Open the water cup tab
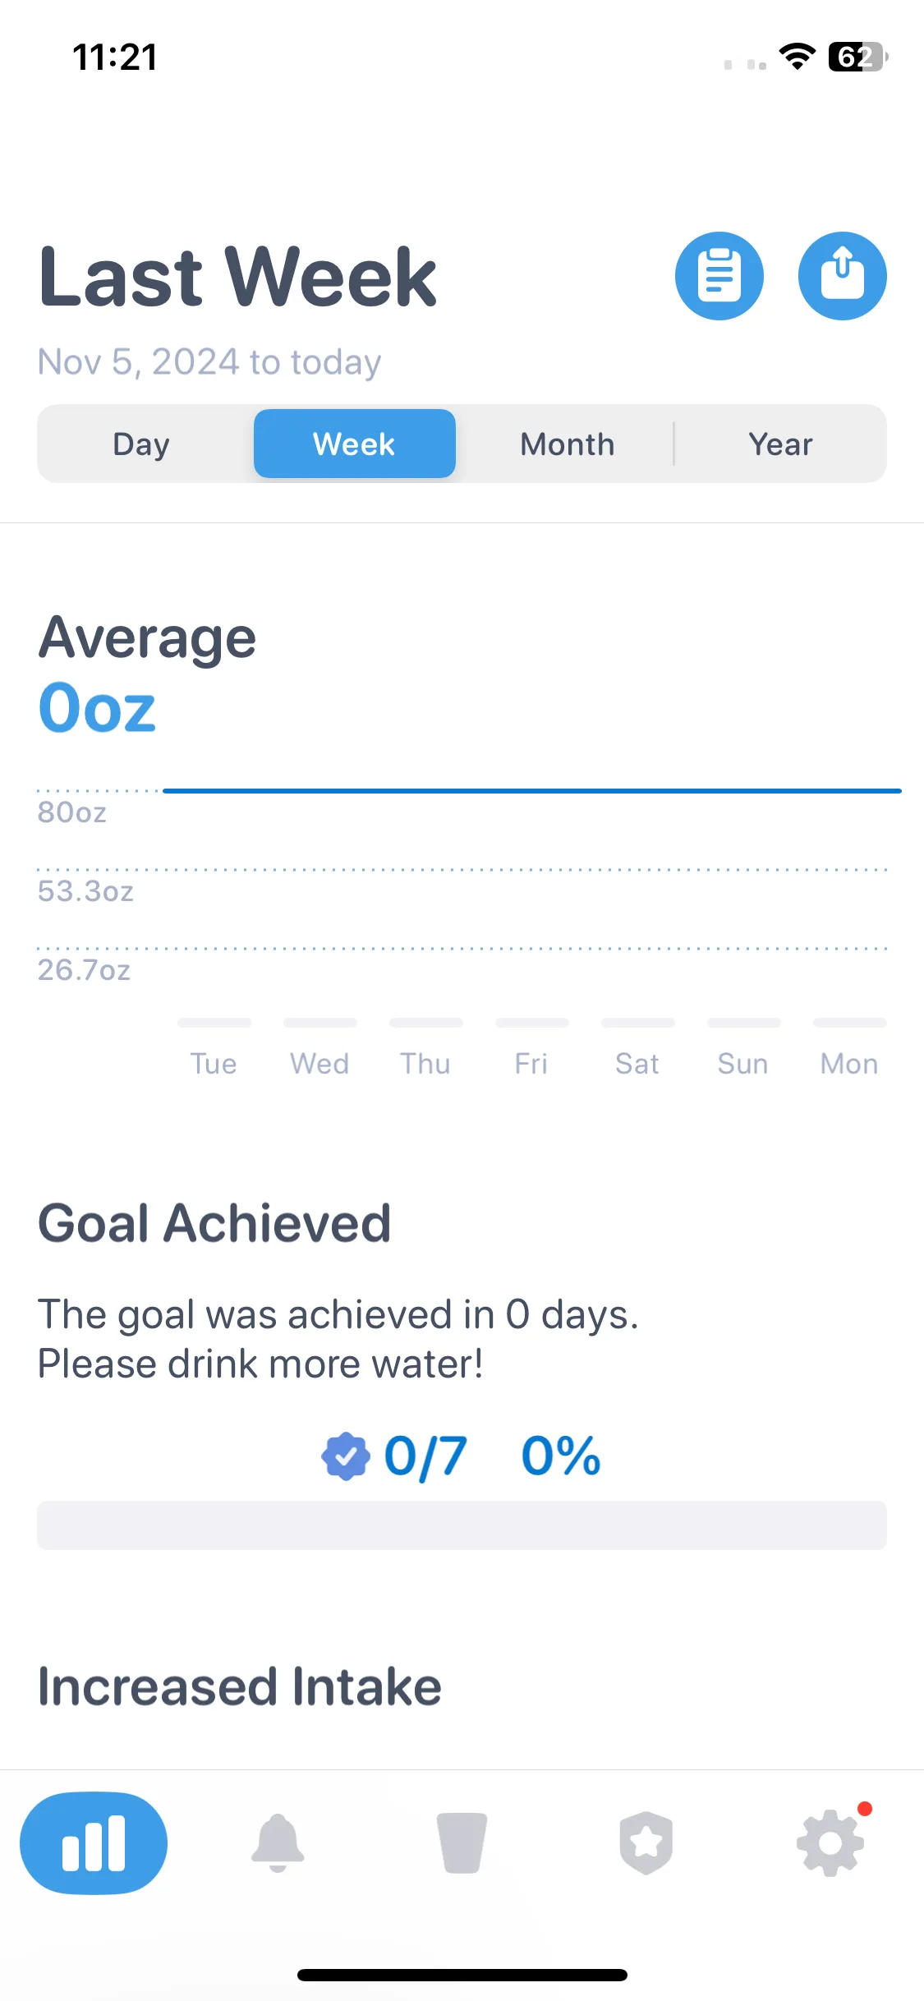Screen dimensions: 924x2001 pyautogui.click(x=462, y=1843)
